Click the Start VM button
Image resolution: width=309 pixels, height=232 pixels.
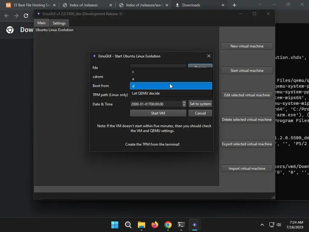[158, 113]
